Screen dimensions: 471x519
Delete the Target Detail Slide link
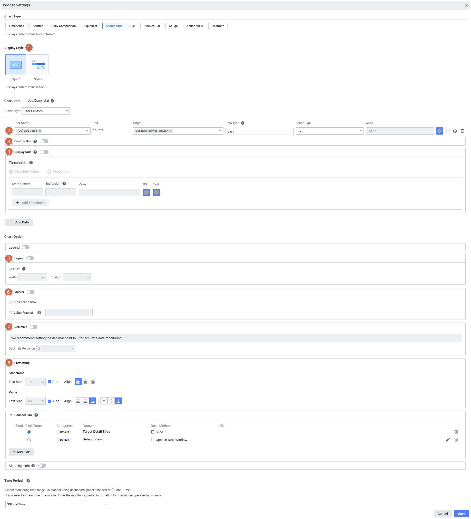[x=456, y=432]
